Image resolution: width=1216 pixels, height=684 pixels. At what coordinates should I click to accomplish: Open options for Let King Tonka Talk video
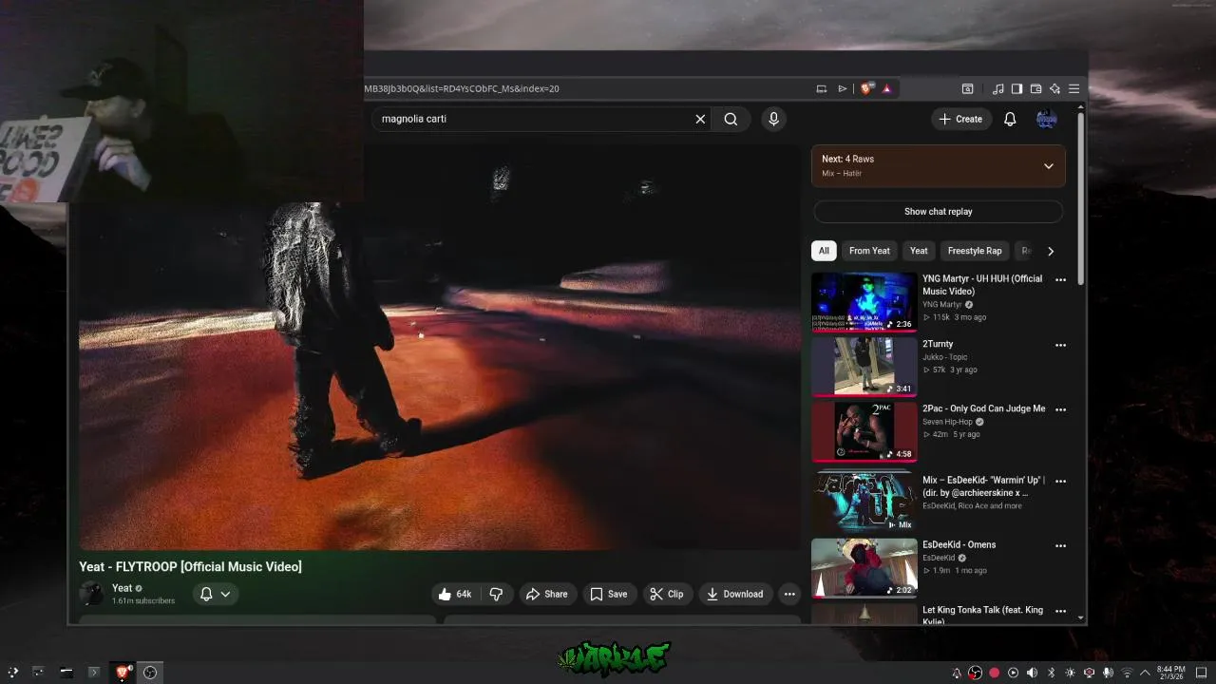1060,611
